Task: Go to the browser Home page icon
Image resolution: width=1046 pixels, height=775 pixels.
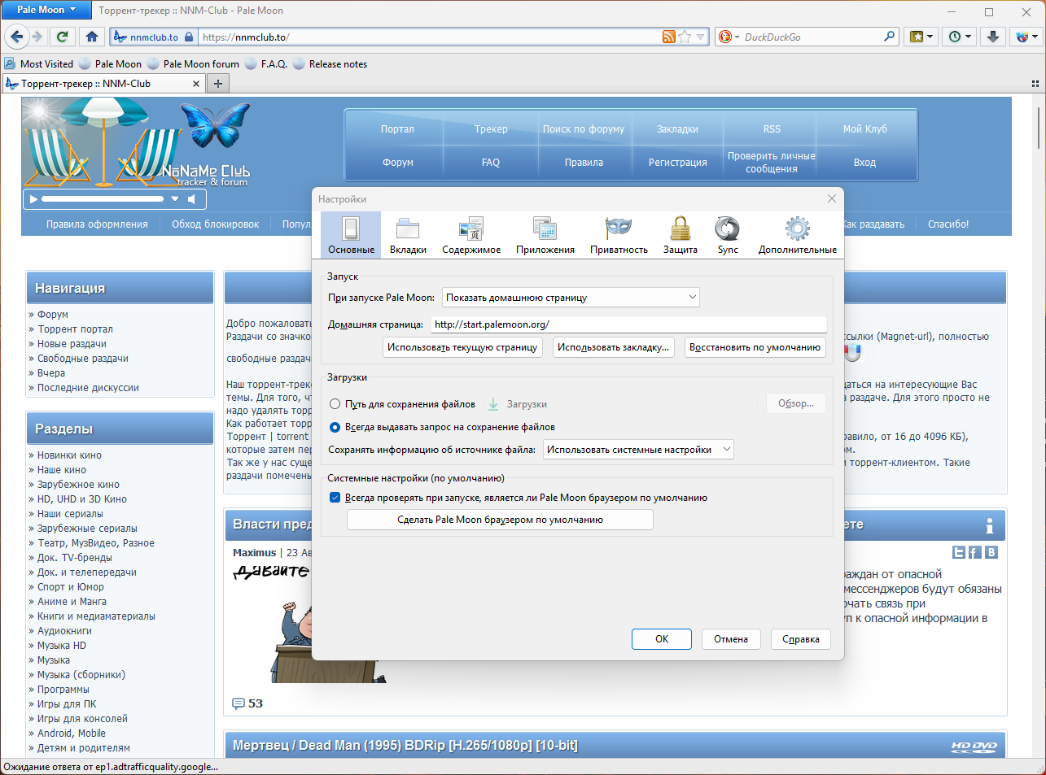Action: tap(91, 37)
